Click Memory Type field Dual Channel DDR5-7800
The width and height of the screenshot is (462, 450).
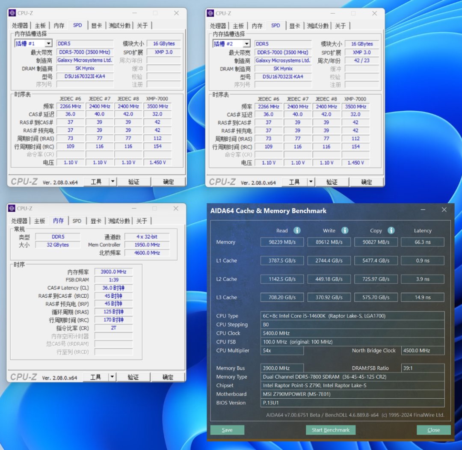coord(352,376)
